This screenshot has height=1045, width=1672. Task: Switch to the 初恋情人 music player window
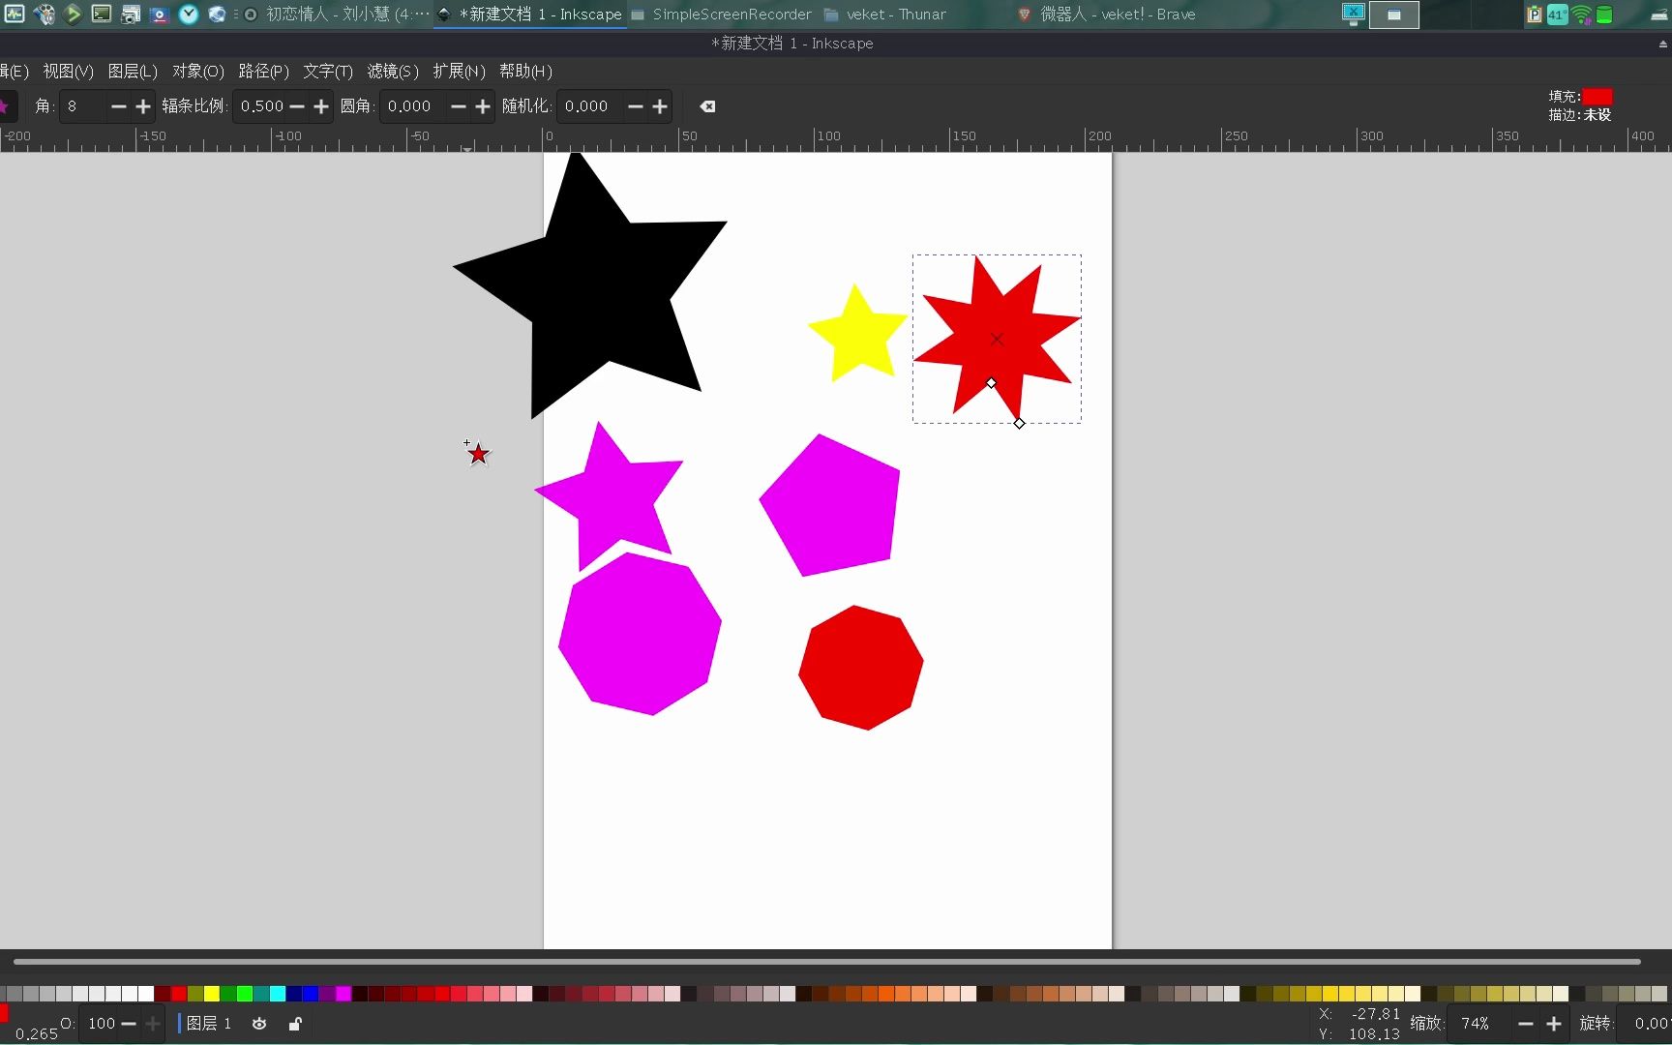[x=336, y=14]
